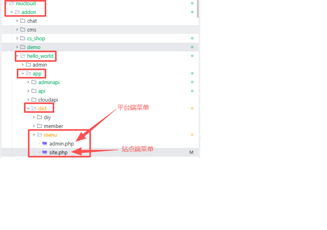327x230 pixels.
Task: Click the folder icon next to cms
Action: coord(23,29)
